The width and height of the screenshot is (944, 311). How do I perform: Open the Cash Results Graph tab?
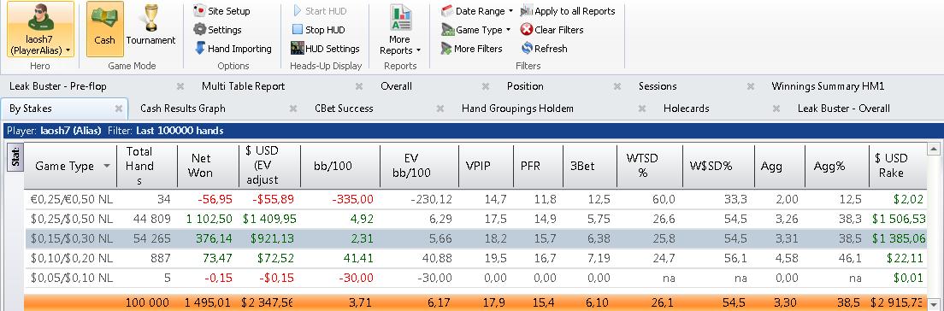pos(183,109)
